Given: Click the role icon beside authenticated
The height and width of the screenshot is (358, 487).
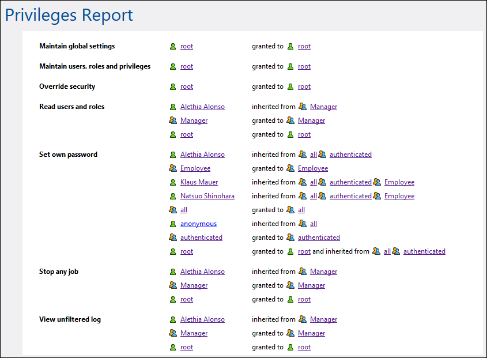Looking at the screenshot, I should (172, 238).
